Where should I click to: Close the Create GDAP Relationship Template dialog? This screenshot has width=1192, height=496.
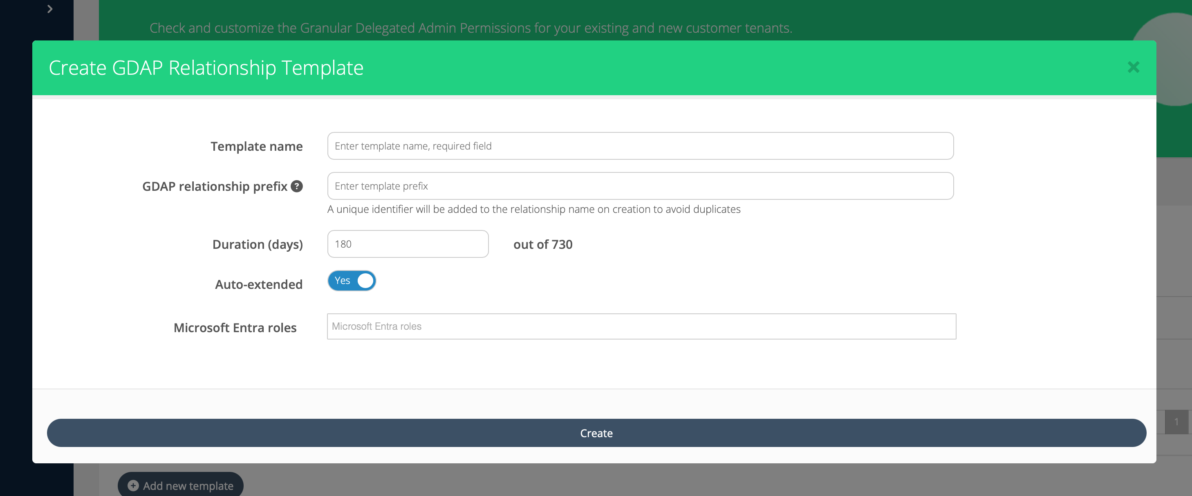click(1133, 67)
